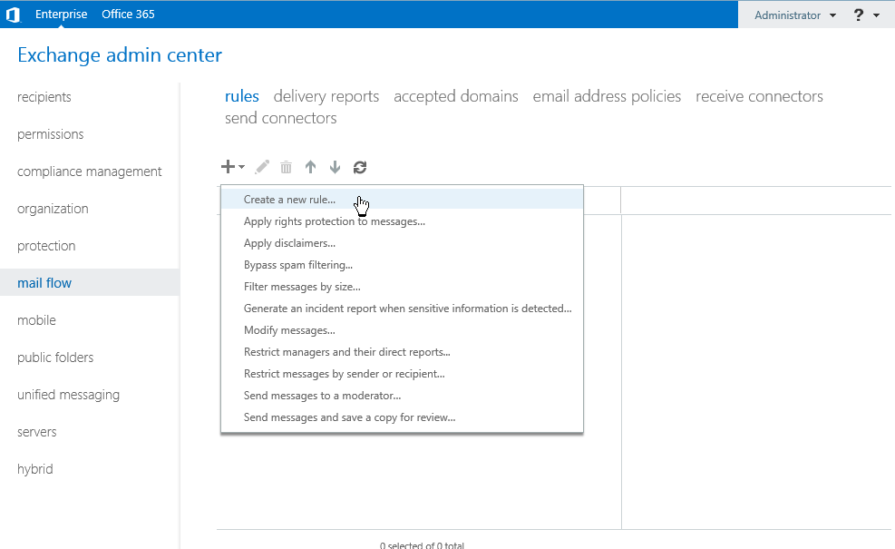Image resolution: width=895 pixels, height=549 pixels.
Task: Expand the small arrow beside plus icon
Action: 241,167
